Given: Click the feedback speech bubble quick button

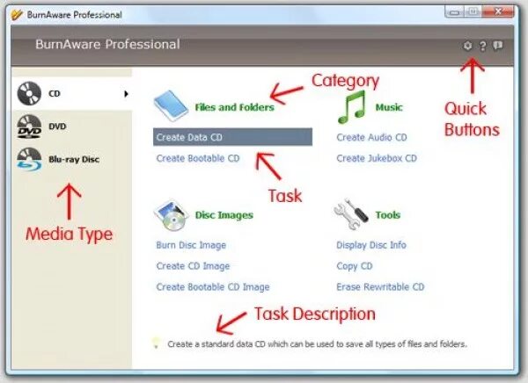Looking at the screenshot, I should click(x=498, y=45).
